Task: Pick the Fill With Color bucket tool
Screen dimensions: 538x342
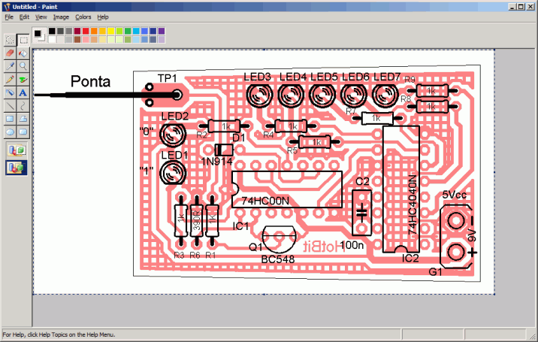Action: click(x=23, y=53)
